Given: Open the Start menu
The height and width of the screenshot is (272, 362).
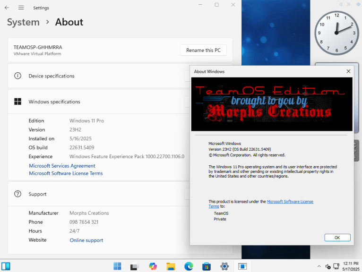Looking at the screenshot, I should click(x=117, y=266).
